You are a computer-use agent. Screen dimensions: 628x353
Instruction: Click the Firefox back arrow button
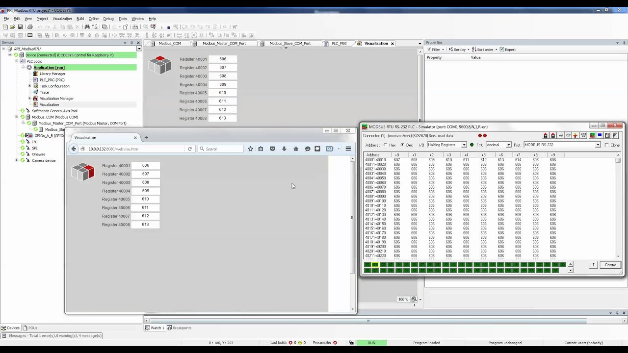click(x=74, y=149)
